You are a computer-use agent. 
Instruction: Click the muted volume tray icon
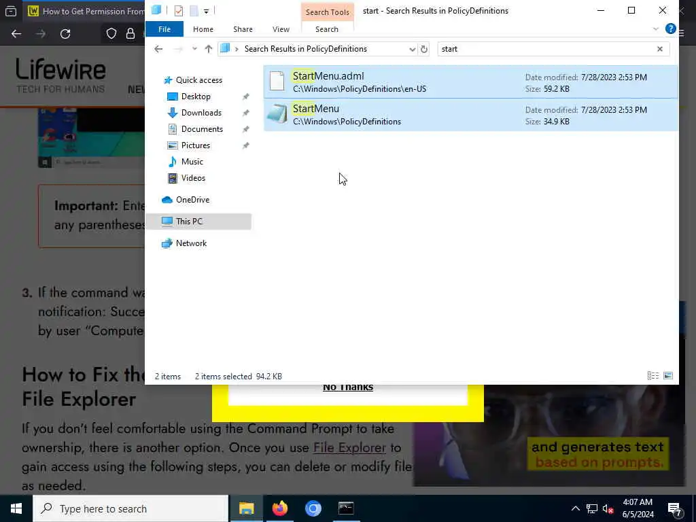coord(608,508)
